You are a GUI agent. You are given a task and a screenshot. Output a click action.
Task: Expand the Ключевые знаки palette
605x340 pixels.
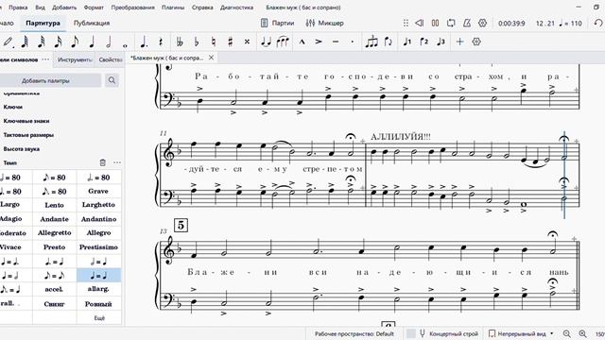pyautogui.click(x=26, y=121)
